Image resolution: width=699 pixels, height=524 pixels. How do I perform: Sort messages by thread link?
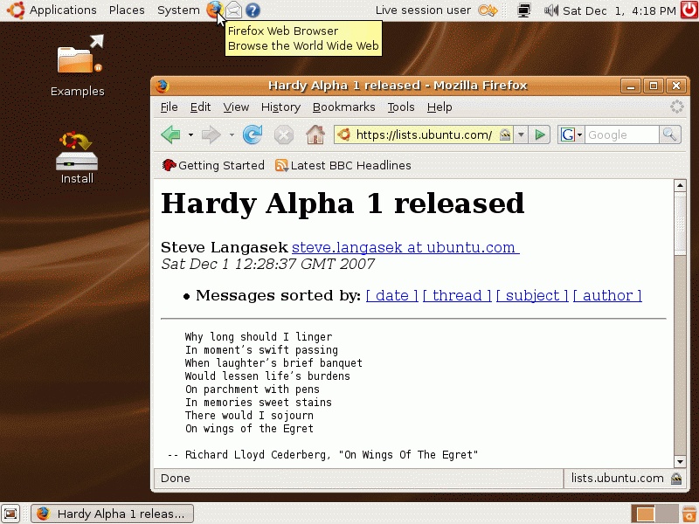click(x=457, y=295)
